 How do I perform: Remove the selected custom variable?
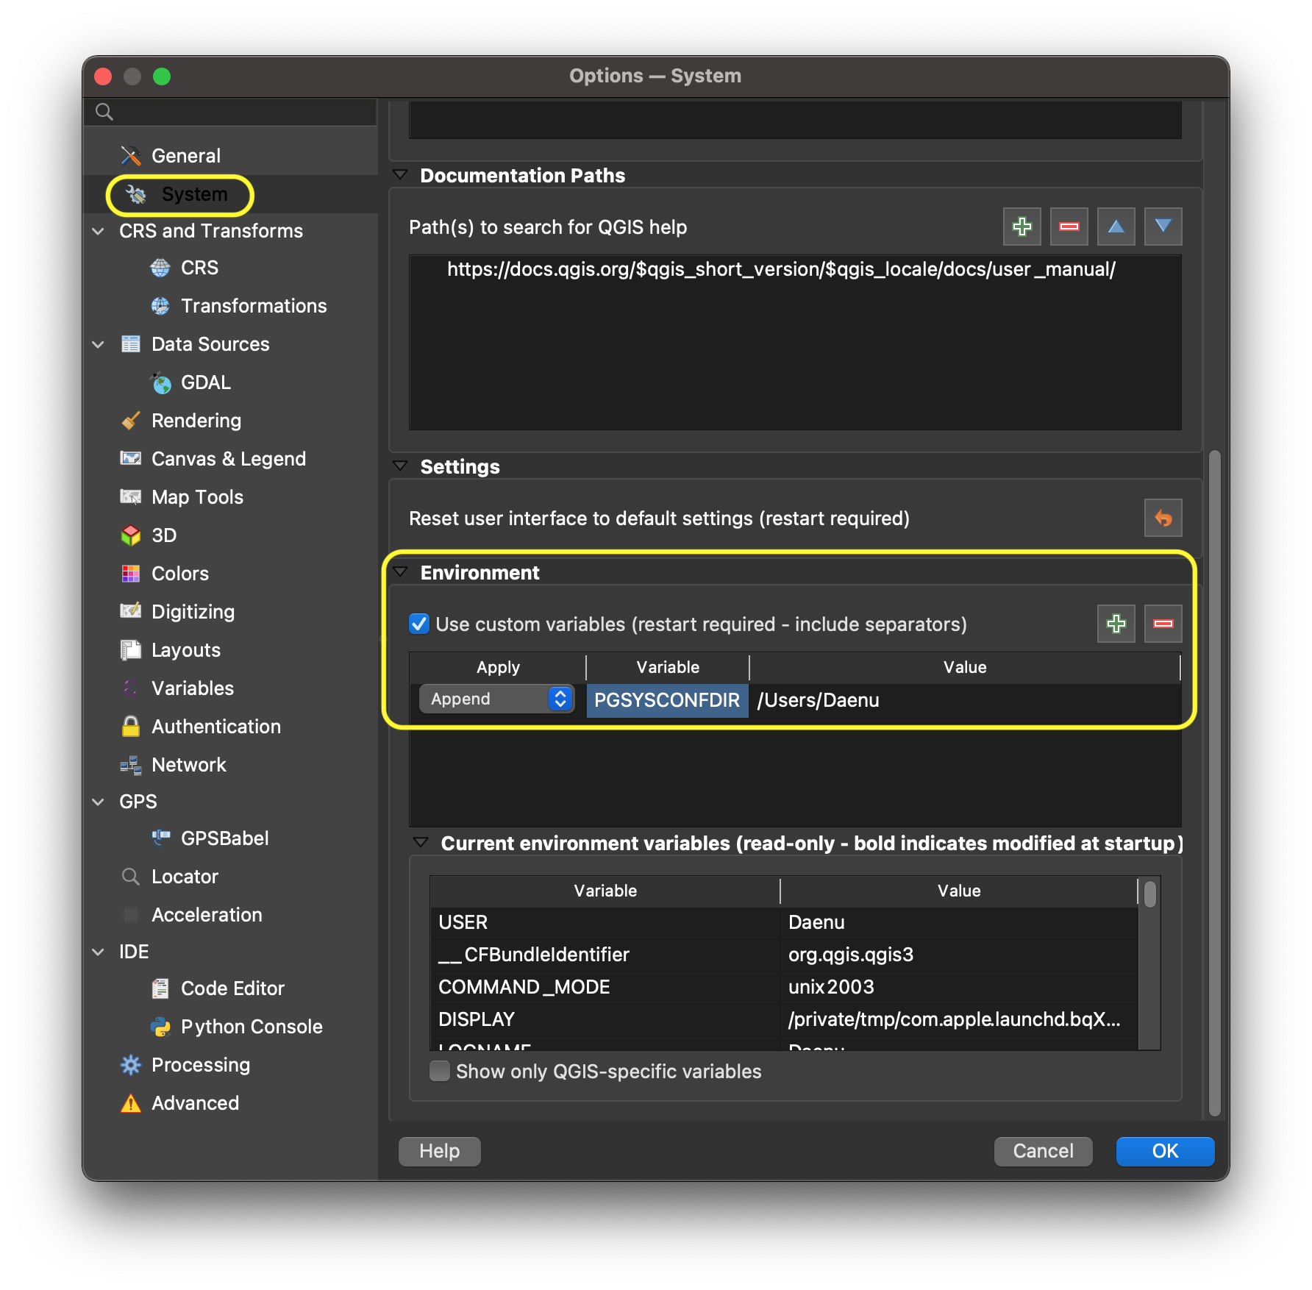point(1163,624)
